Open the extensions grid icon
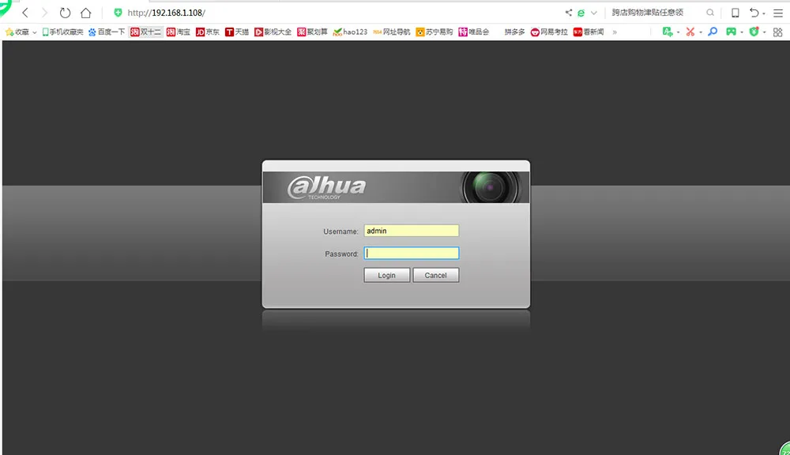Image resolution: width=790 pixels, height=455 pixels. tap(778, 32)
